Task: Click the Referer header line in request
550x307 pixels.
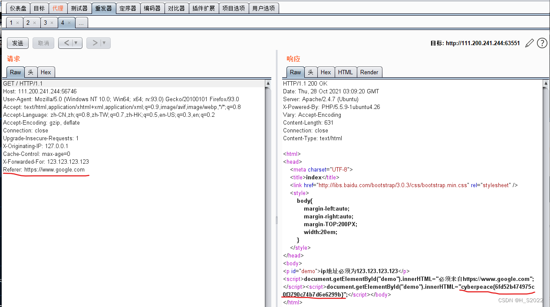Action: point(44,169)
